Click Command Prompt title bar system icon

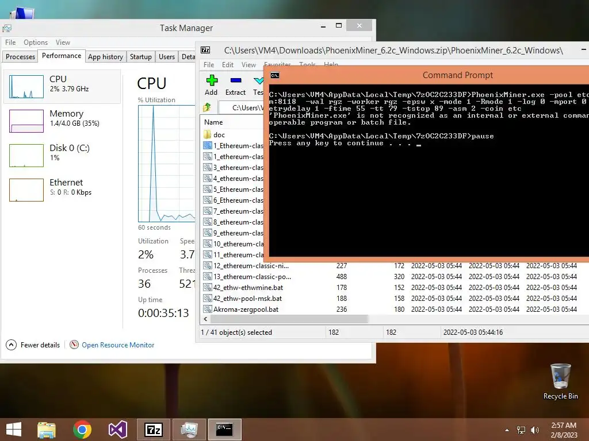click(274, 75)
